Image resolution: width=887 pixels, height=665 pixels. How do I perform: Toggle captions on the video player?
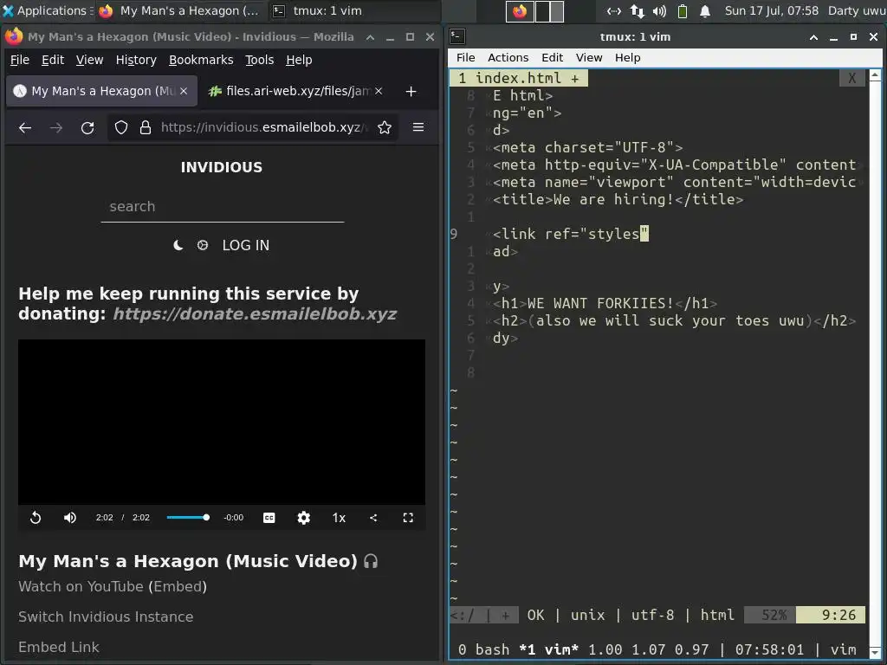tap(269, 518)
